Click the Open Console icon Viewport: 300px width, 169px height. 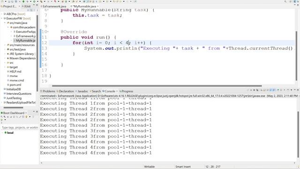point(288,90)
